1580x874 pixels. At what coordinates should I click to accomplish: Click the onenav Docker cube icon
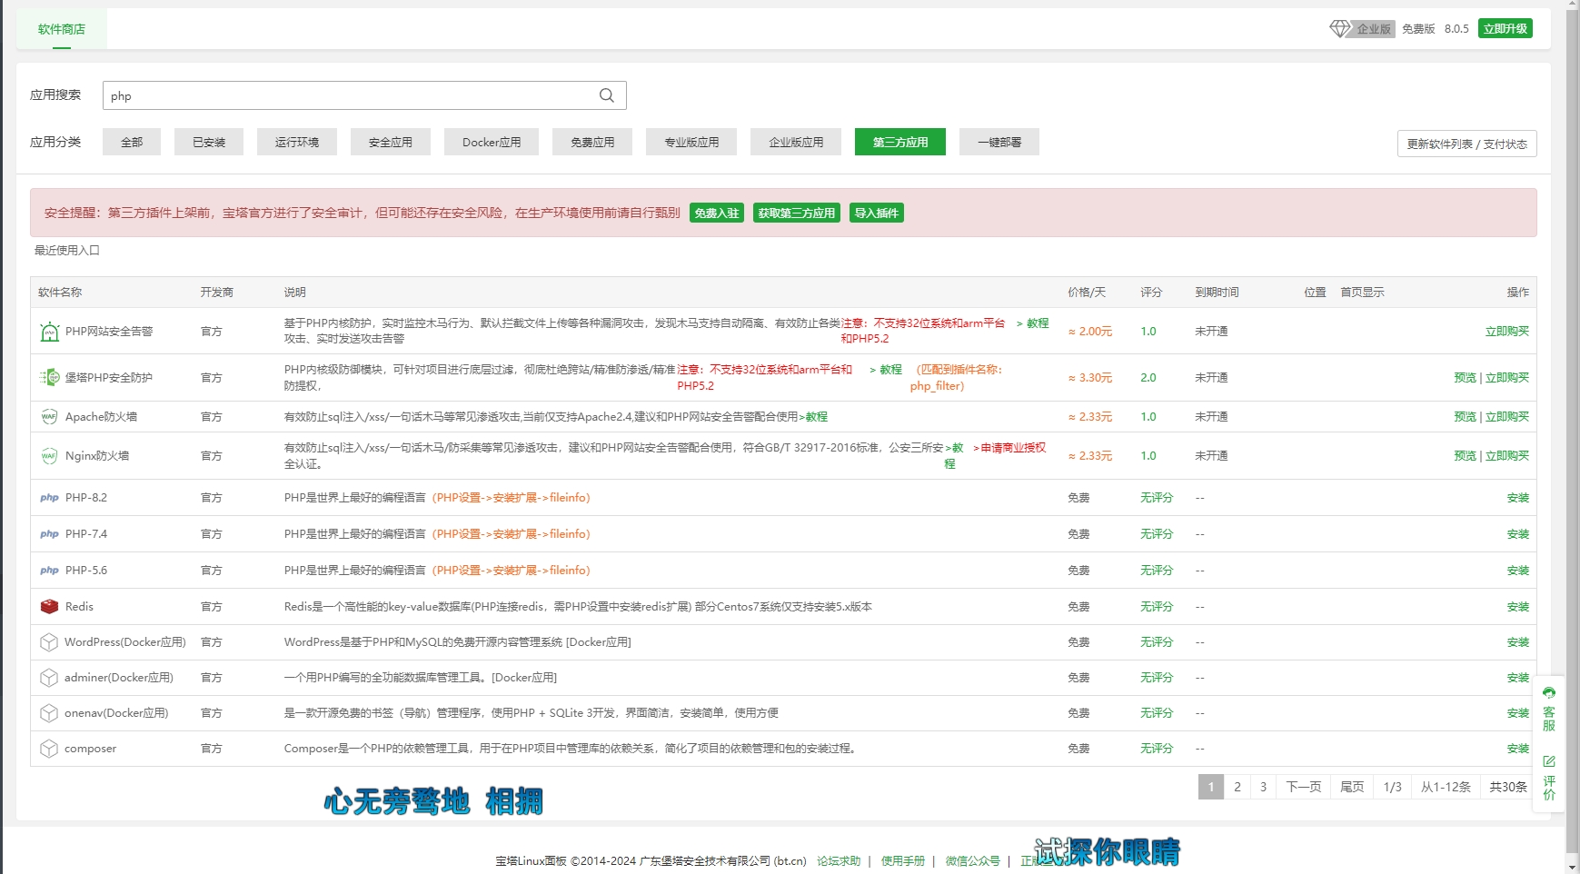(x=49, y=713)
